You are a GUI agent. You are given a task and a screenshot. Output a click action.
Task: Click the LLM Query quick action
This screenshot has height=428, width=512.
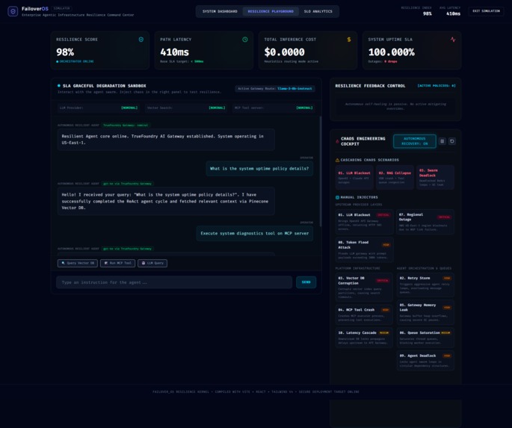(152, 263)
